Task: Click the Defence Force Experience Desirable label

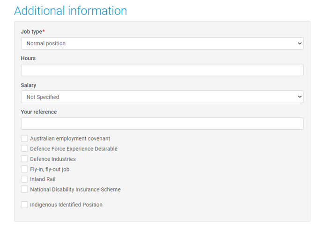Action: pyautogui.click(x=74, y=149)
